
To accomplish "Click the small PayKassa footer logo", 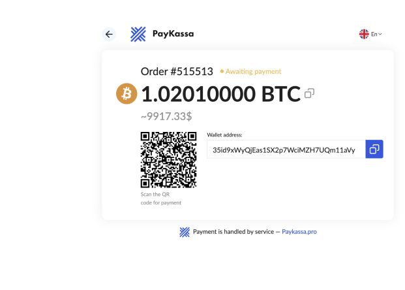I will (x=185, y=232).
